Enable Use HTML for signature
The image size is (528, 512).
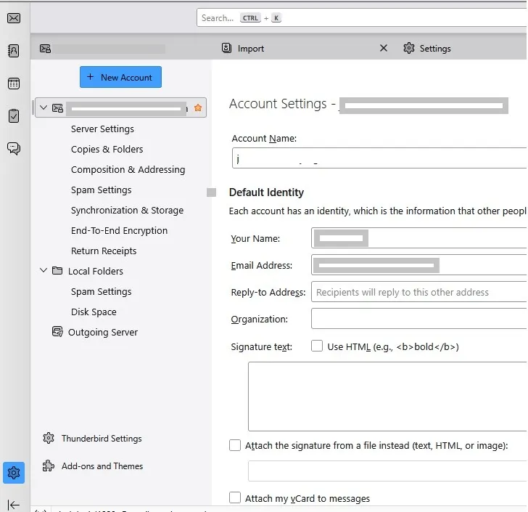(x=317, y=346)
